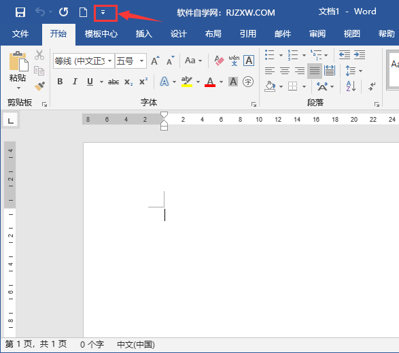Create a new blank document via the page icon
Viewport: 399px width, 353px height.
[x=83, y=12]
